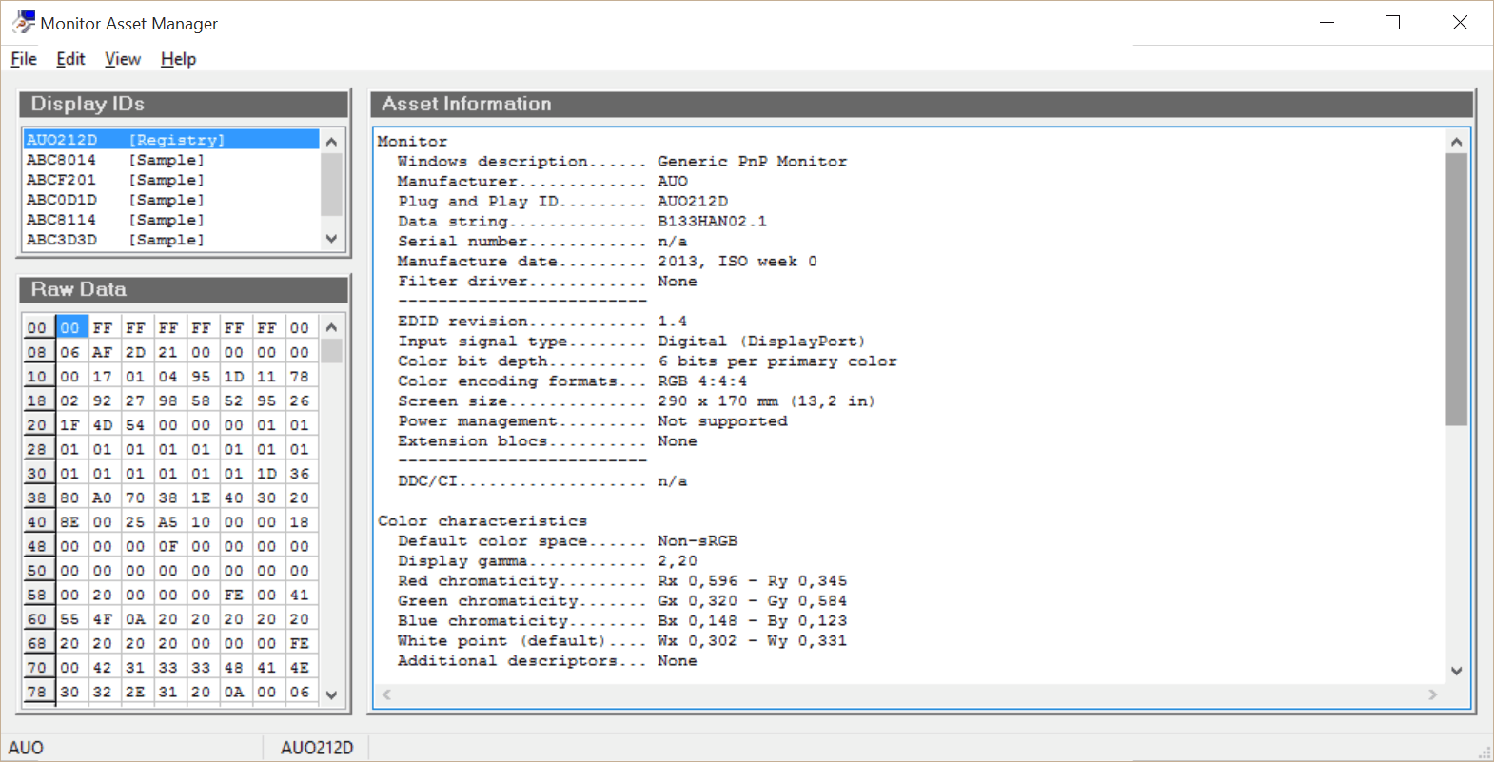
Task: Close the Monitor Asset Manager window
Action: (x=1460, y=23)
